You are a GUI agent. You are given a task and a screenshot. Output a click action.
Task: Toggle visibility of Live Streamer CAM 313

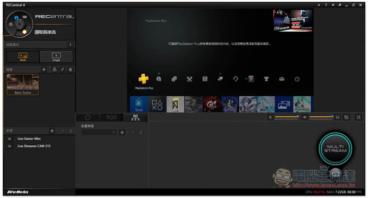[x=9, y=146]
